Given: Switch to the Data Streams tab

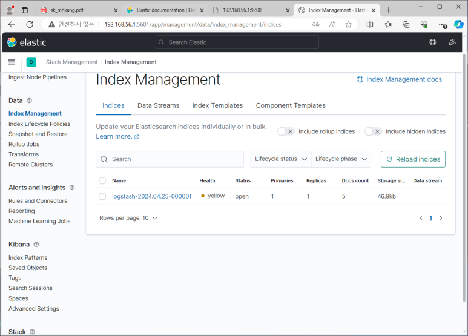Looking at the screenshot, I should (x=158, y=105).
